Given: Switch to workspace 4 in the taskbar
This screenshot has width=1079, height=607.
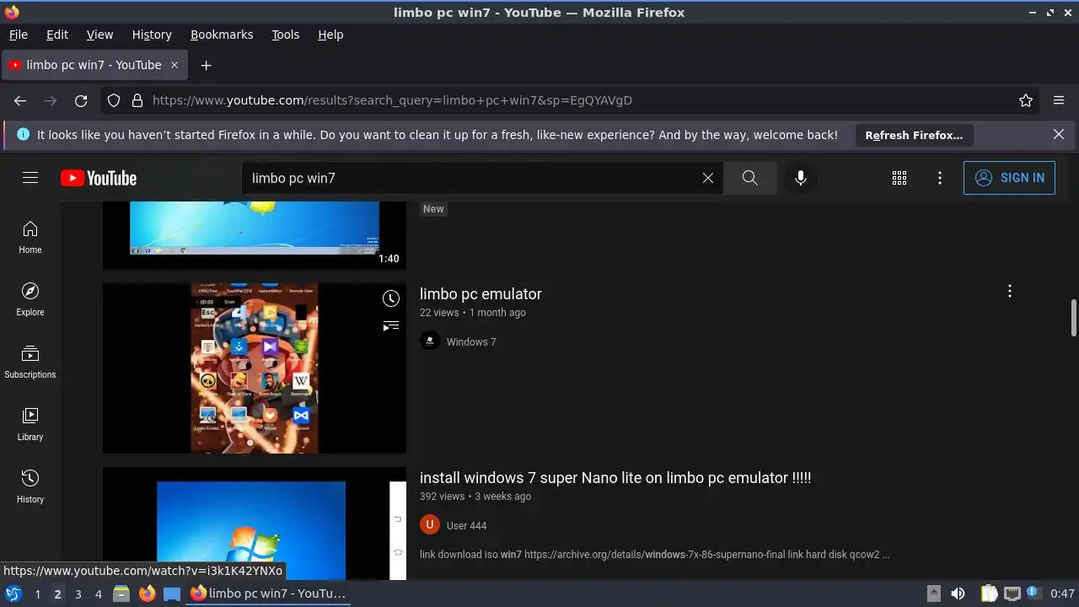Looking at the screenshot, I should point(98,594).
